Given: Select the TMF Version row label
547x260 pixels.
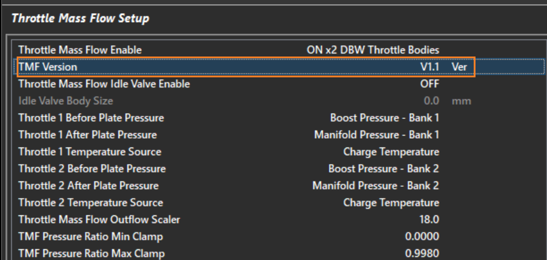Looking at the screenshot, I should (x=48, y=67).
